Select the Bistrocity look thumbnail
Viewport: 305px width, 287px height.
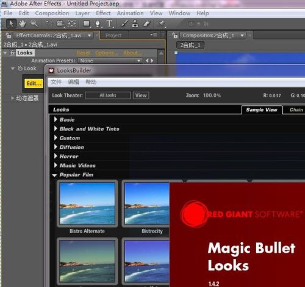[x=146, y=203]
